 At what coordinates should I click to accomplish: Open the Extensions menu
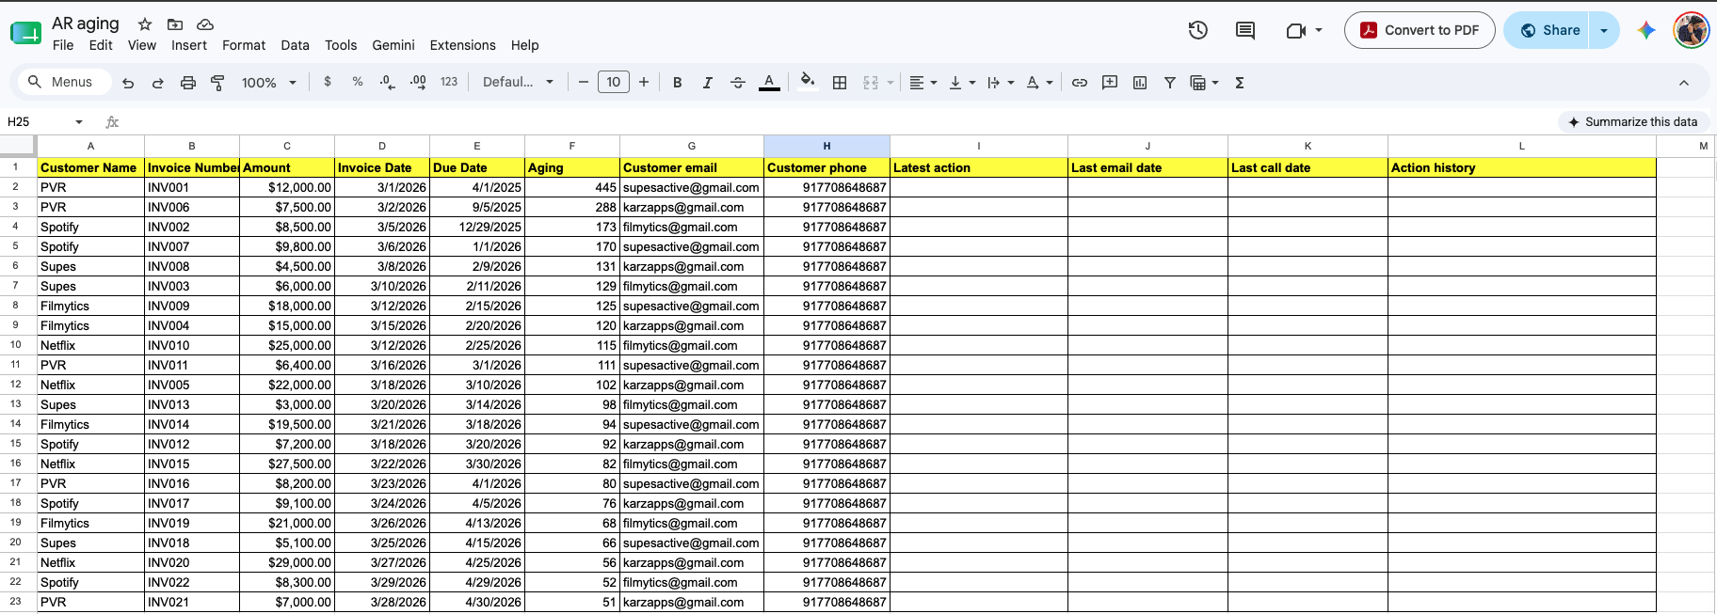[462, 45]
